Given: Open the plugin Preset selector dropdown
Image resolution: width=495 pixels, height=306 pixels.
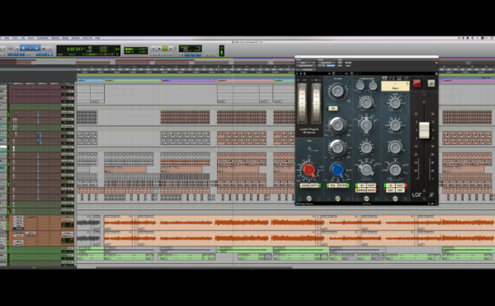Looking at the screenshot, I should pyautogui.click(x=326, y=63).
